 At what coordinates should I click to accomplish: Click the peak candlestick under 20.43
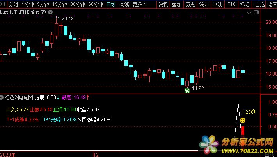(56, 29)
